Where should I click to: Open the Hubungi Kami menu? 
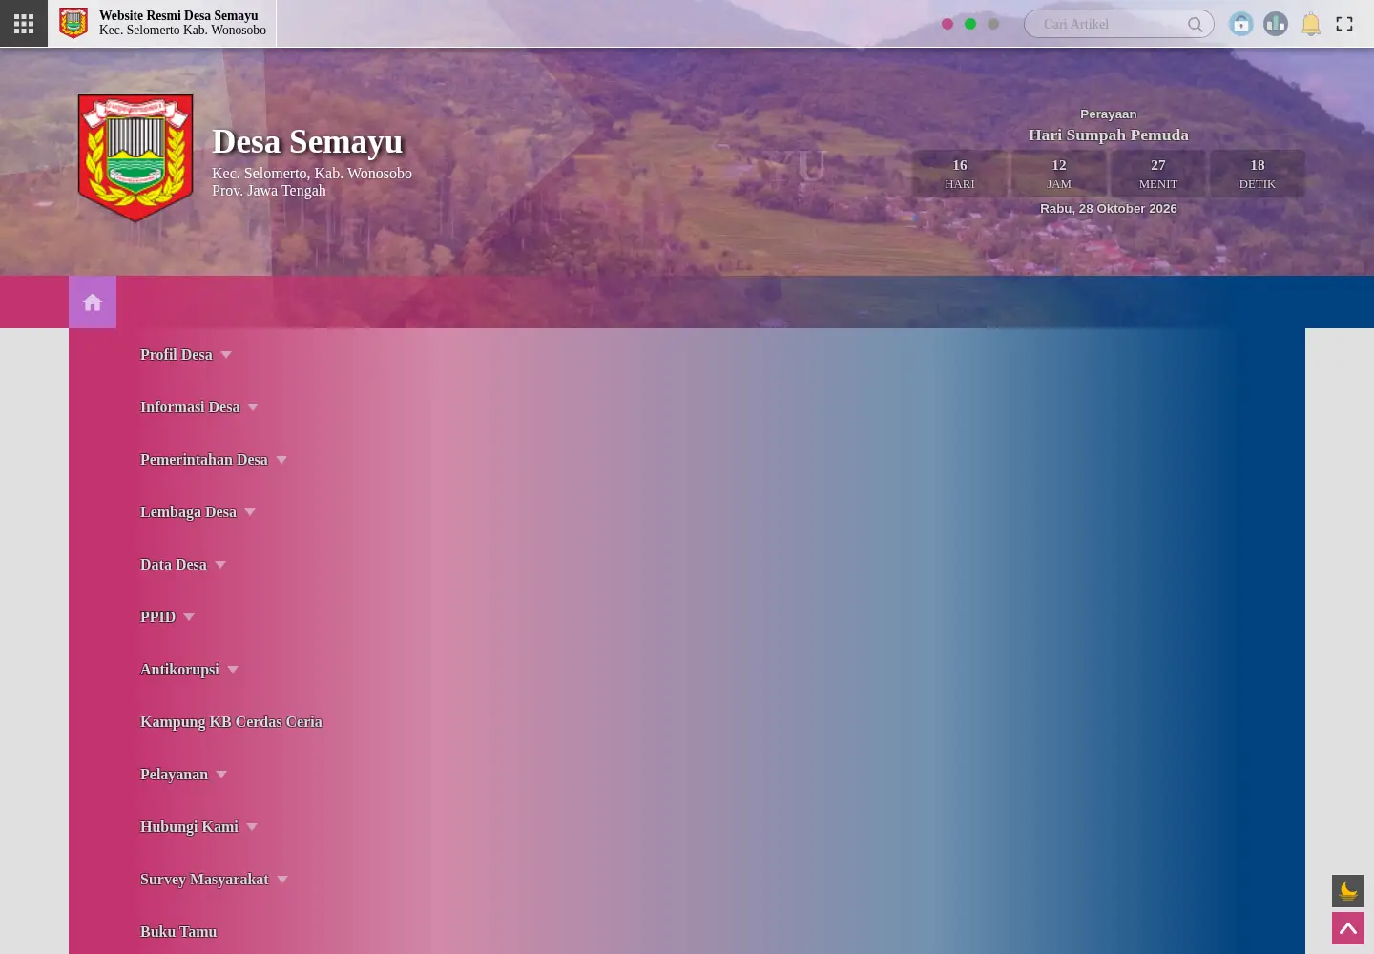189,827
